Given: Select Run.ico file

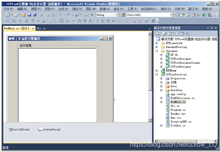Looking at the screenshot, I should point(176,118).
